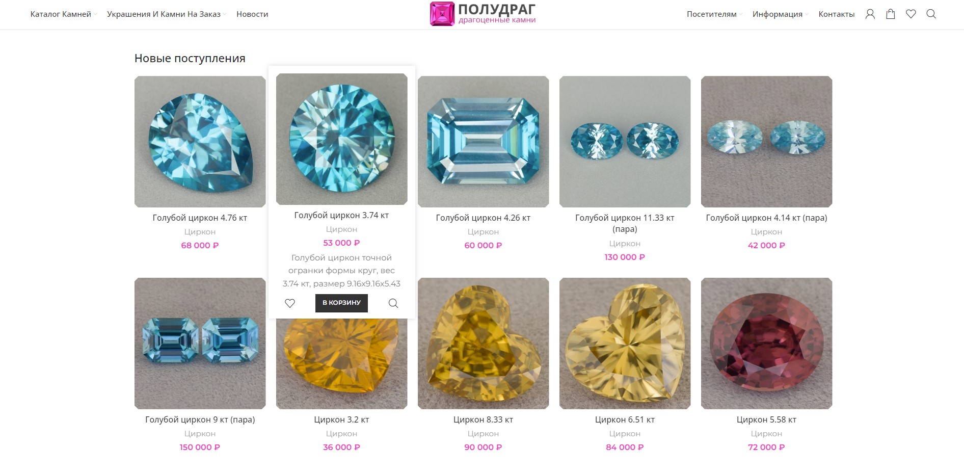Open wishlist heart icon in header

pos(911,14)
